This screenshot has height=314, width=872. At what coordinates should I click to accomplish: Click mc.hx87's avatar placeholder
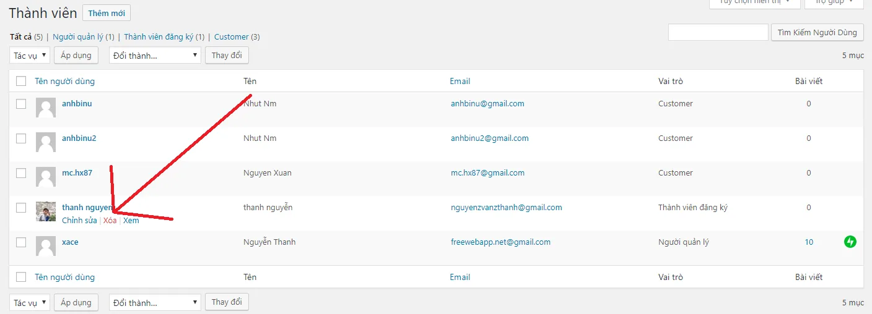[x=46, y=177]
